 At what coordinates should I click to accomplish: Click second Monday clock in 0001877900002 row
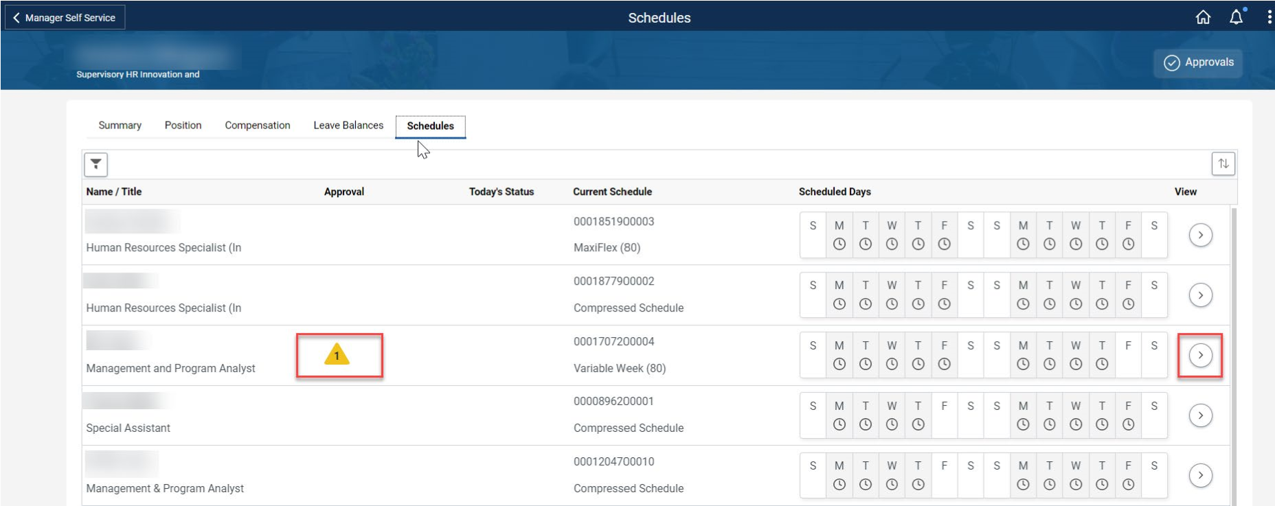coord(1023,304)
